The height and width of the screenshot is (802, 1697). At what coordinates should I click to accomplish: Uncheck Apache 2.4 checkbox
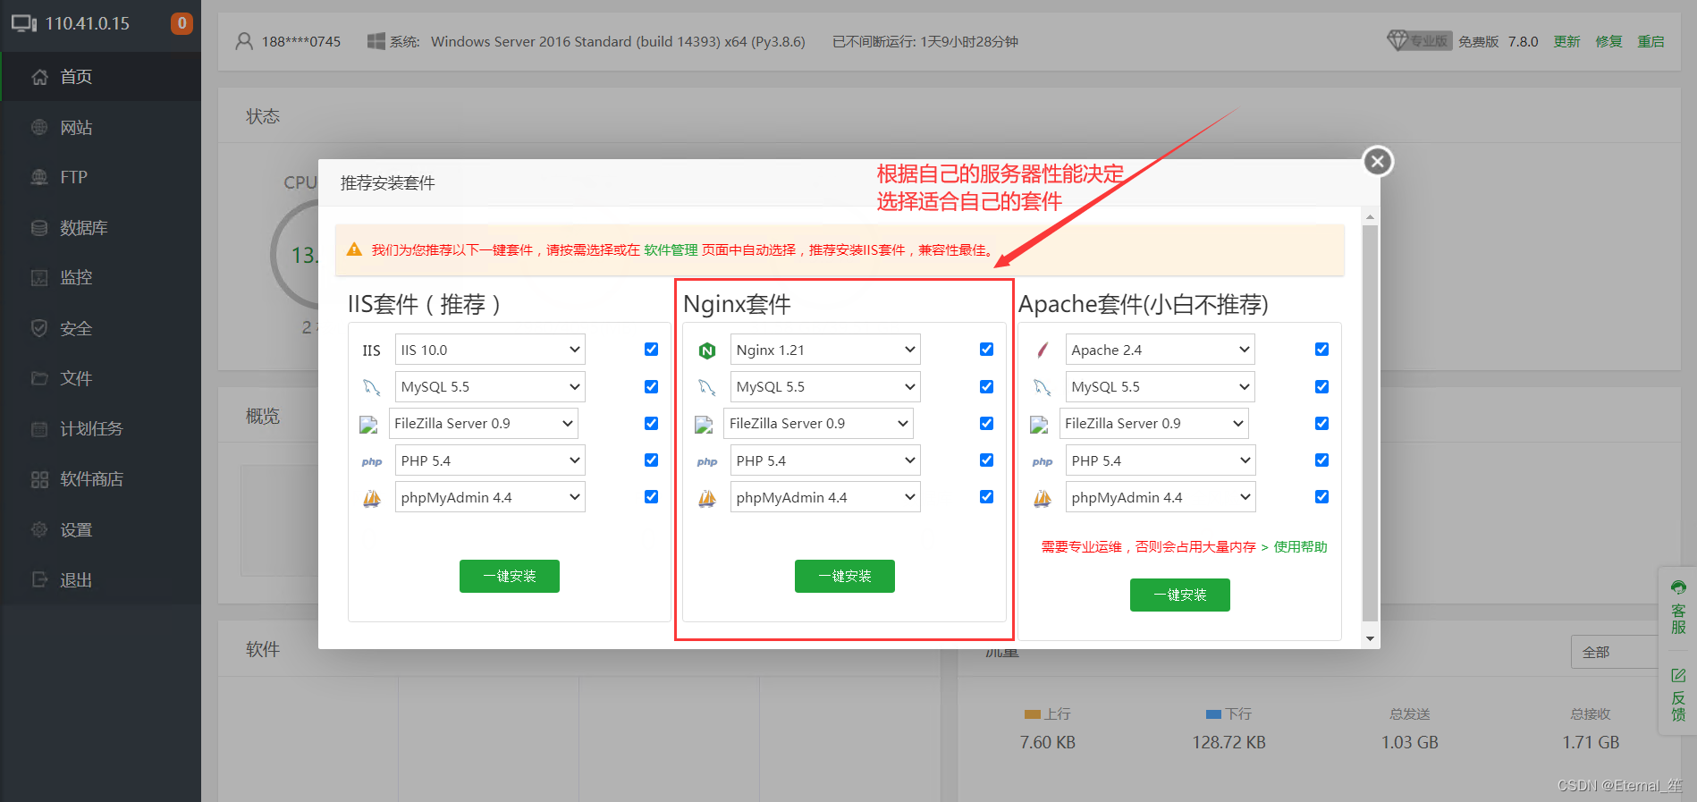pos(1322,350)
